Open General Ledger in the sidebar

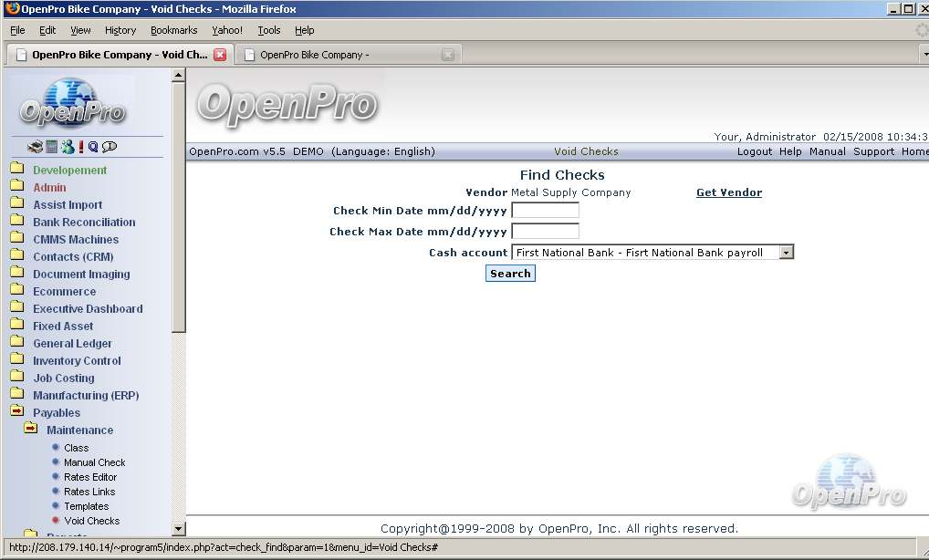click(72, 343)
